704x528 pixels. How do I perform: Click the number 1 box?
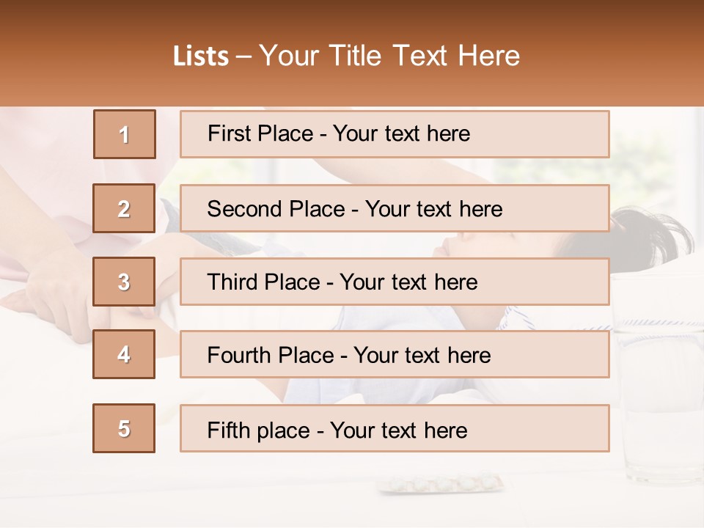pos(125,134)
